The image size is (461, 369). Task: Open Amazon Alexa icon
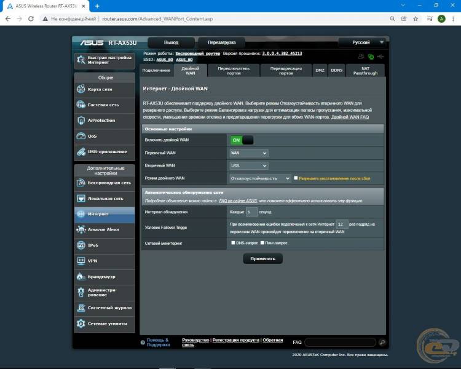pyautogui.click(x=81, y=229)
